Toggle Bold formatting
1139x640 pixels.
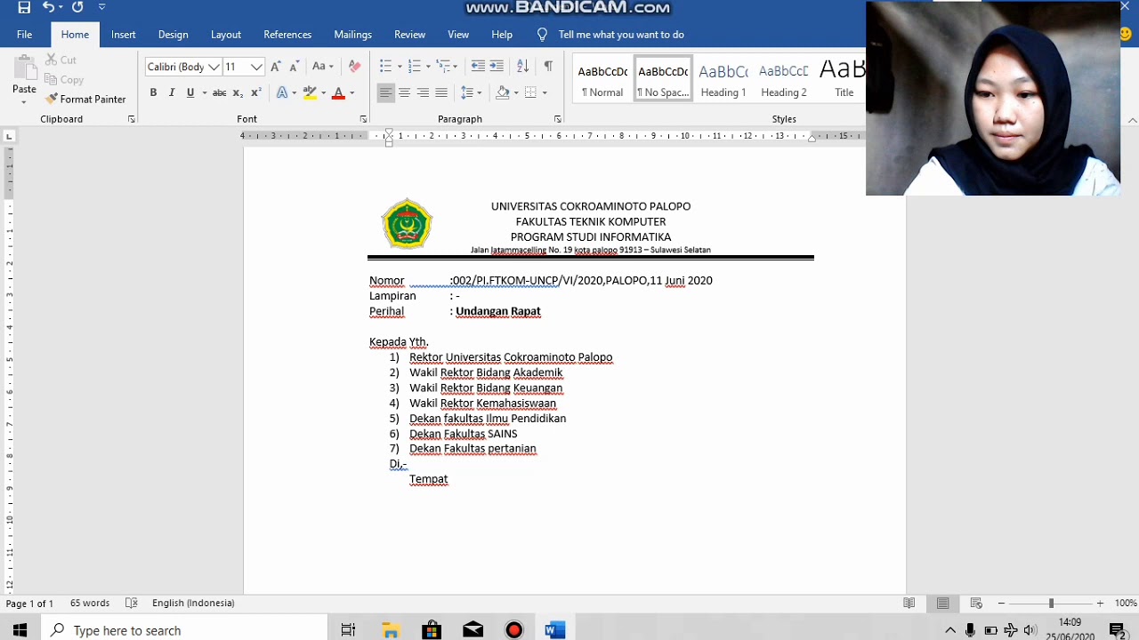[153, 92]
